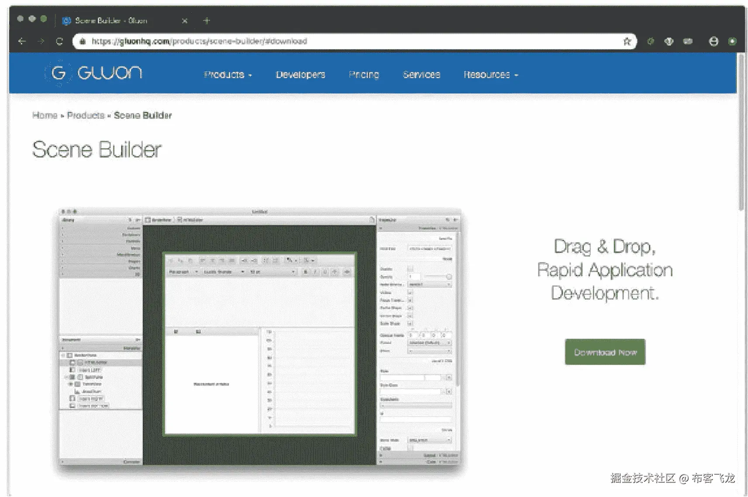The width and height of the screenshot is (748, 497).
Task: Open the green circular extension icon left of the shield
Action: (x=651, y=41)
